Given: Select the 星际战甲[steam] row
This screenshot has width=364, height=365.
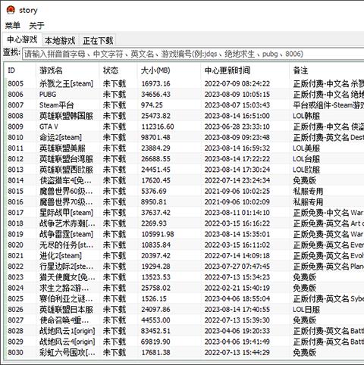Looking at the screenshot, I should pyautogui.click(x=184, y=213).
